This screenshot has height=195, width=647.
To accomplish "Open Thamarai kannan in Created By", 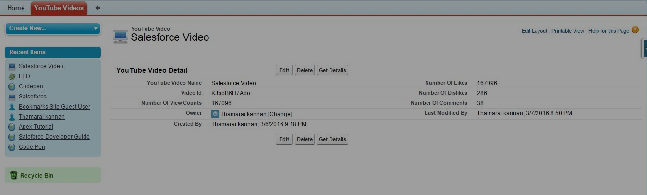I will 234,124.
